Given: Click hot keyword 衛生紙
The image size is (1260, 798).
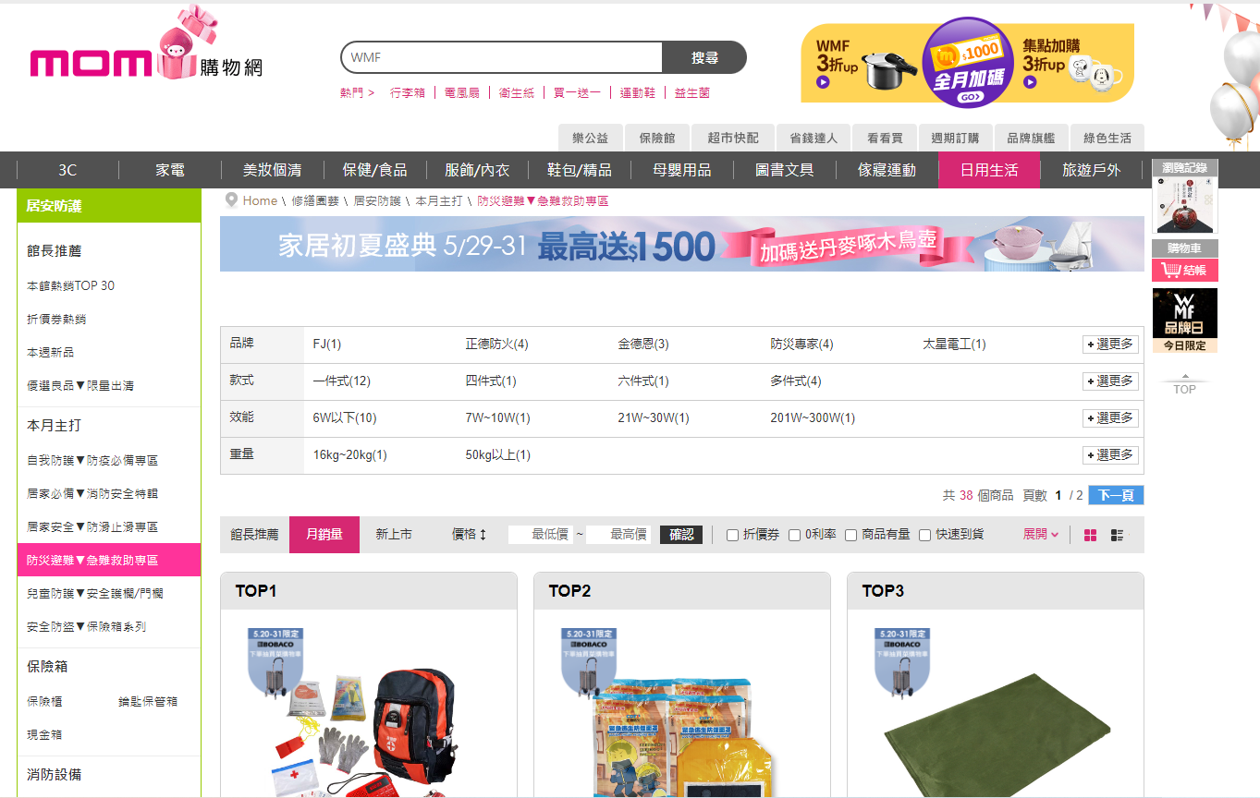Looking at the screenshot, I should pyautogui.click(x=517, y=93).
